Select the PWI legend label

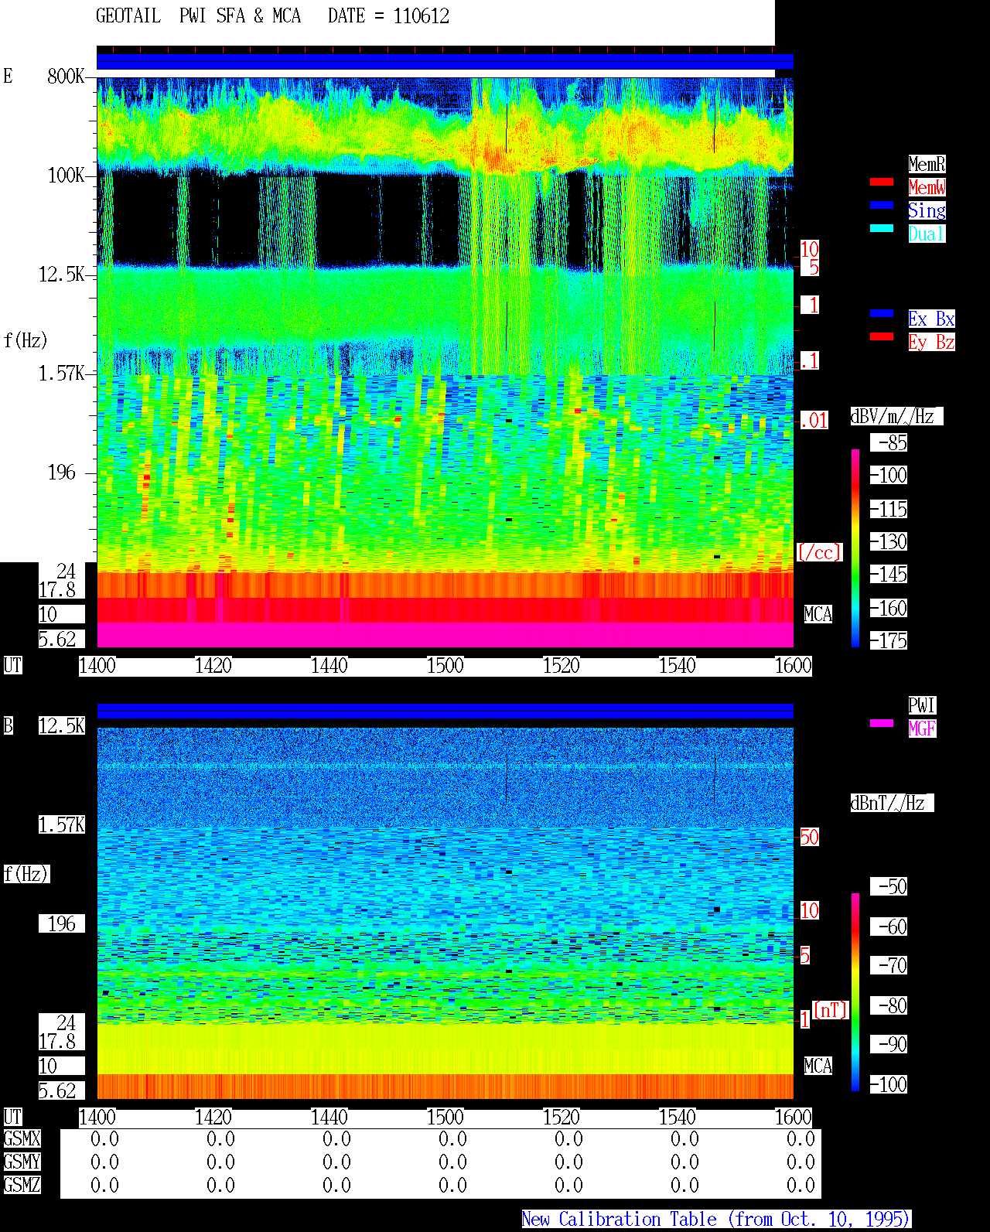click(922, 705)
